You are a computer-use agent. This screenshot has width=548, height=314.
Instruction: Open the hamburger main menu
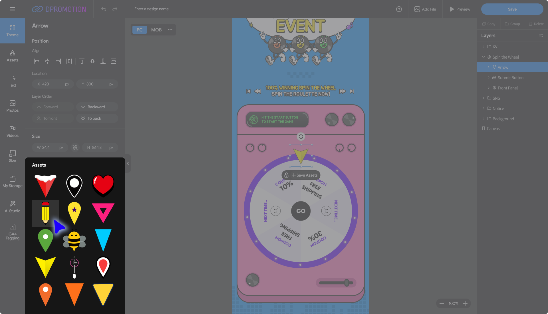pos(12,9)
